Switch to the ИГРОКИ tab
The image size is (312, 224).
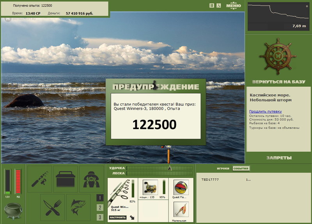223,169
